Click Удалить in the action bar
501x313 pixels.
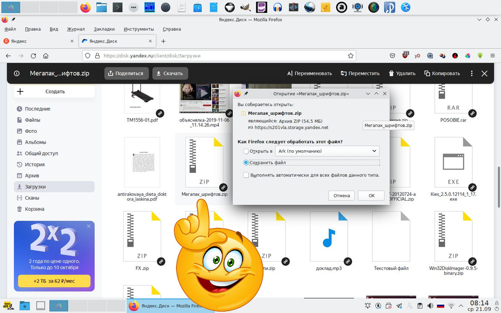tap(402, 73)
